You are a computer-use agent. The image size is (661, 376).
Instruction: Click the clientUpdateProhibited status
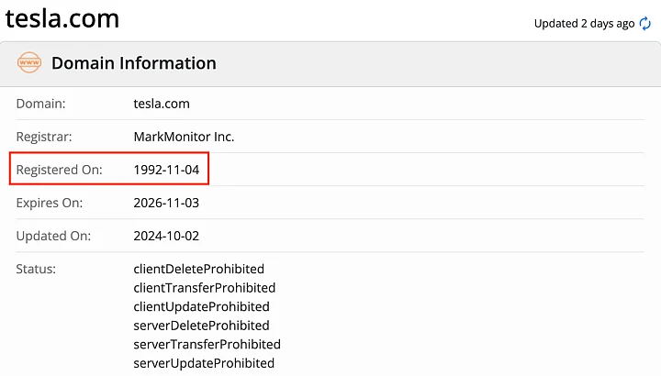201,306
